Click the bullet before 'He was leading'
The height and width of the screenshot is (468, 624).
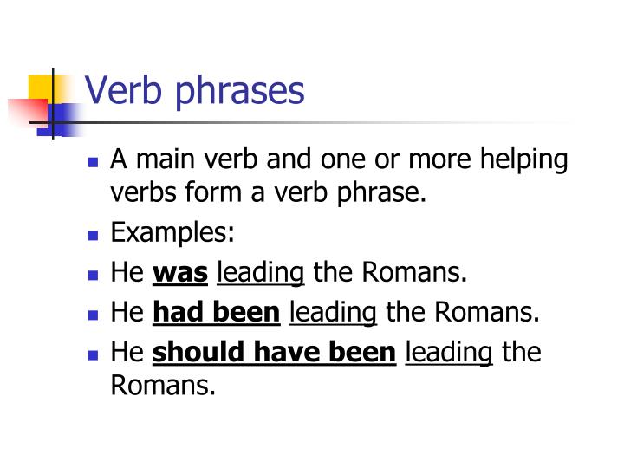[93, 276]
